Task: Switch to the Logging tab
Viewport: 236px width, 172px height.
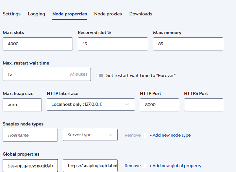Action: 36,14
